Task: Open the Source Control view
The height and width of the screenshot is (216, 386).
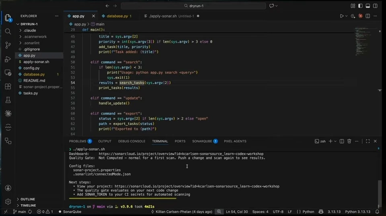Action: [8, 45]
